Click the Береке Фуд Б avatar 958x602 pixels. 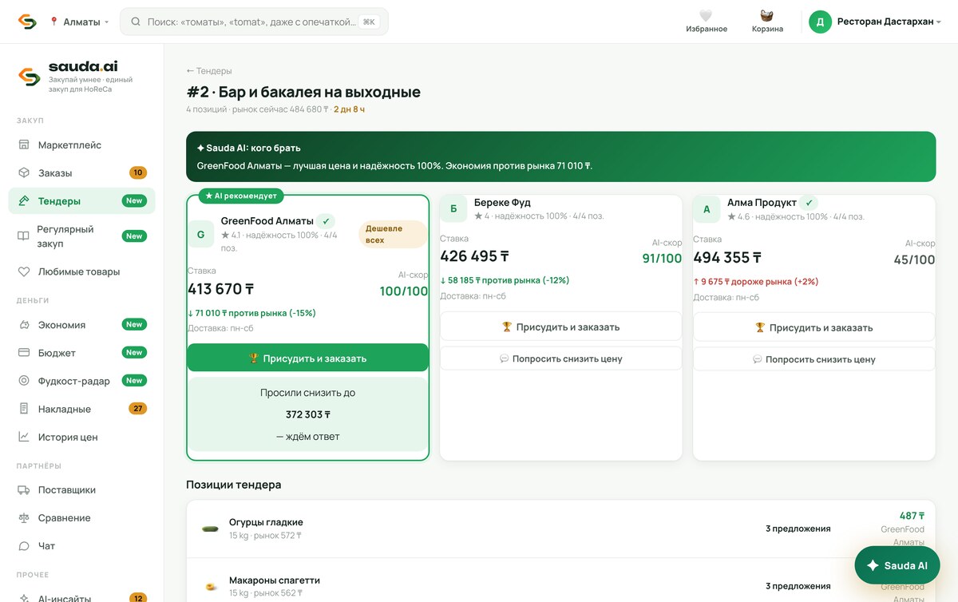coord(453,209)
